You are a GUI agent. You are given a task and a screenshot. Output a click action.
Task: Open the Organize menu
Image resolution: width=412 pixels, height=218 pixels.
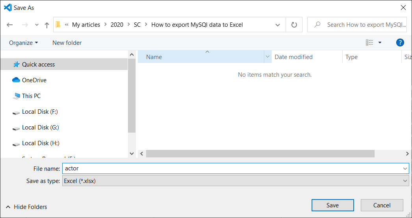24,42
